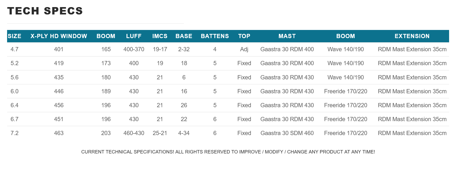The width and height of the screenshot is (463, 175).
Task: Select the IMCS column header
Action: 160,36
